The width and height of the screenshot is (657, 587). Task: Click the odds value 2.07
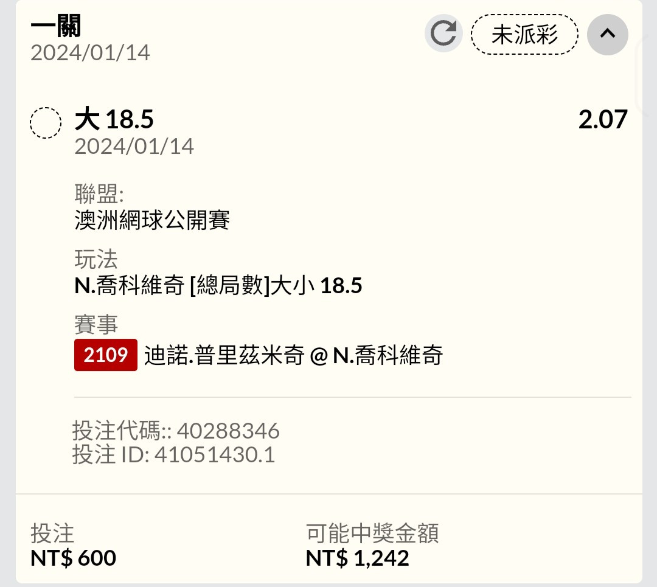pyautogui.click(x=603, y=119)
